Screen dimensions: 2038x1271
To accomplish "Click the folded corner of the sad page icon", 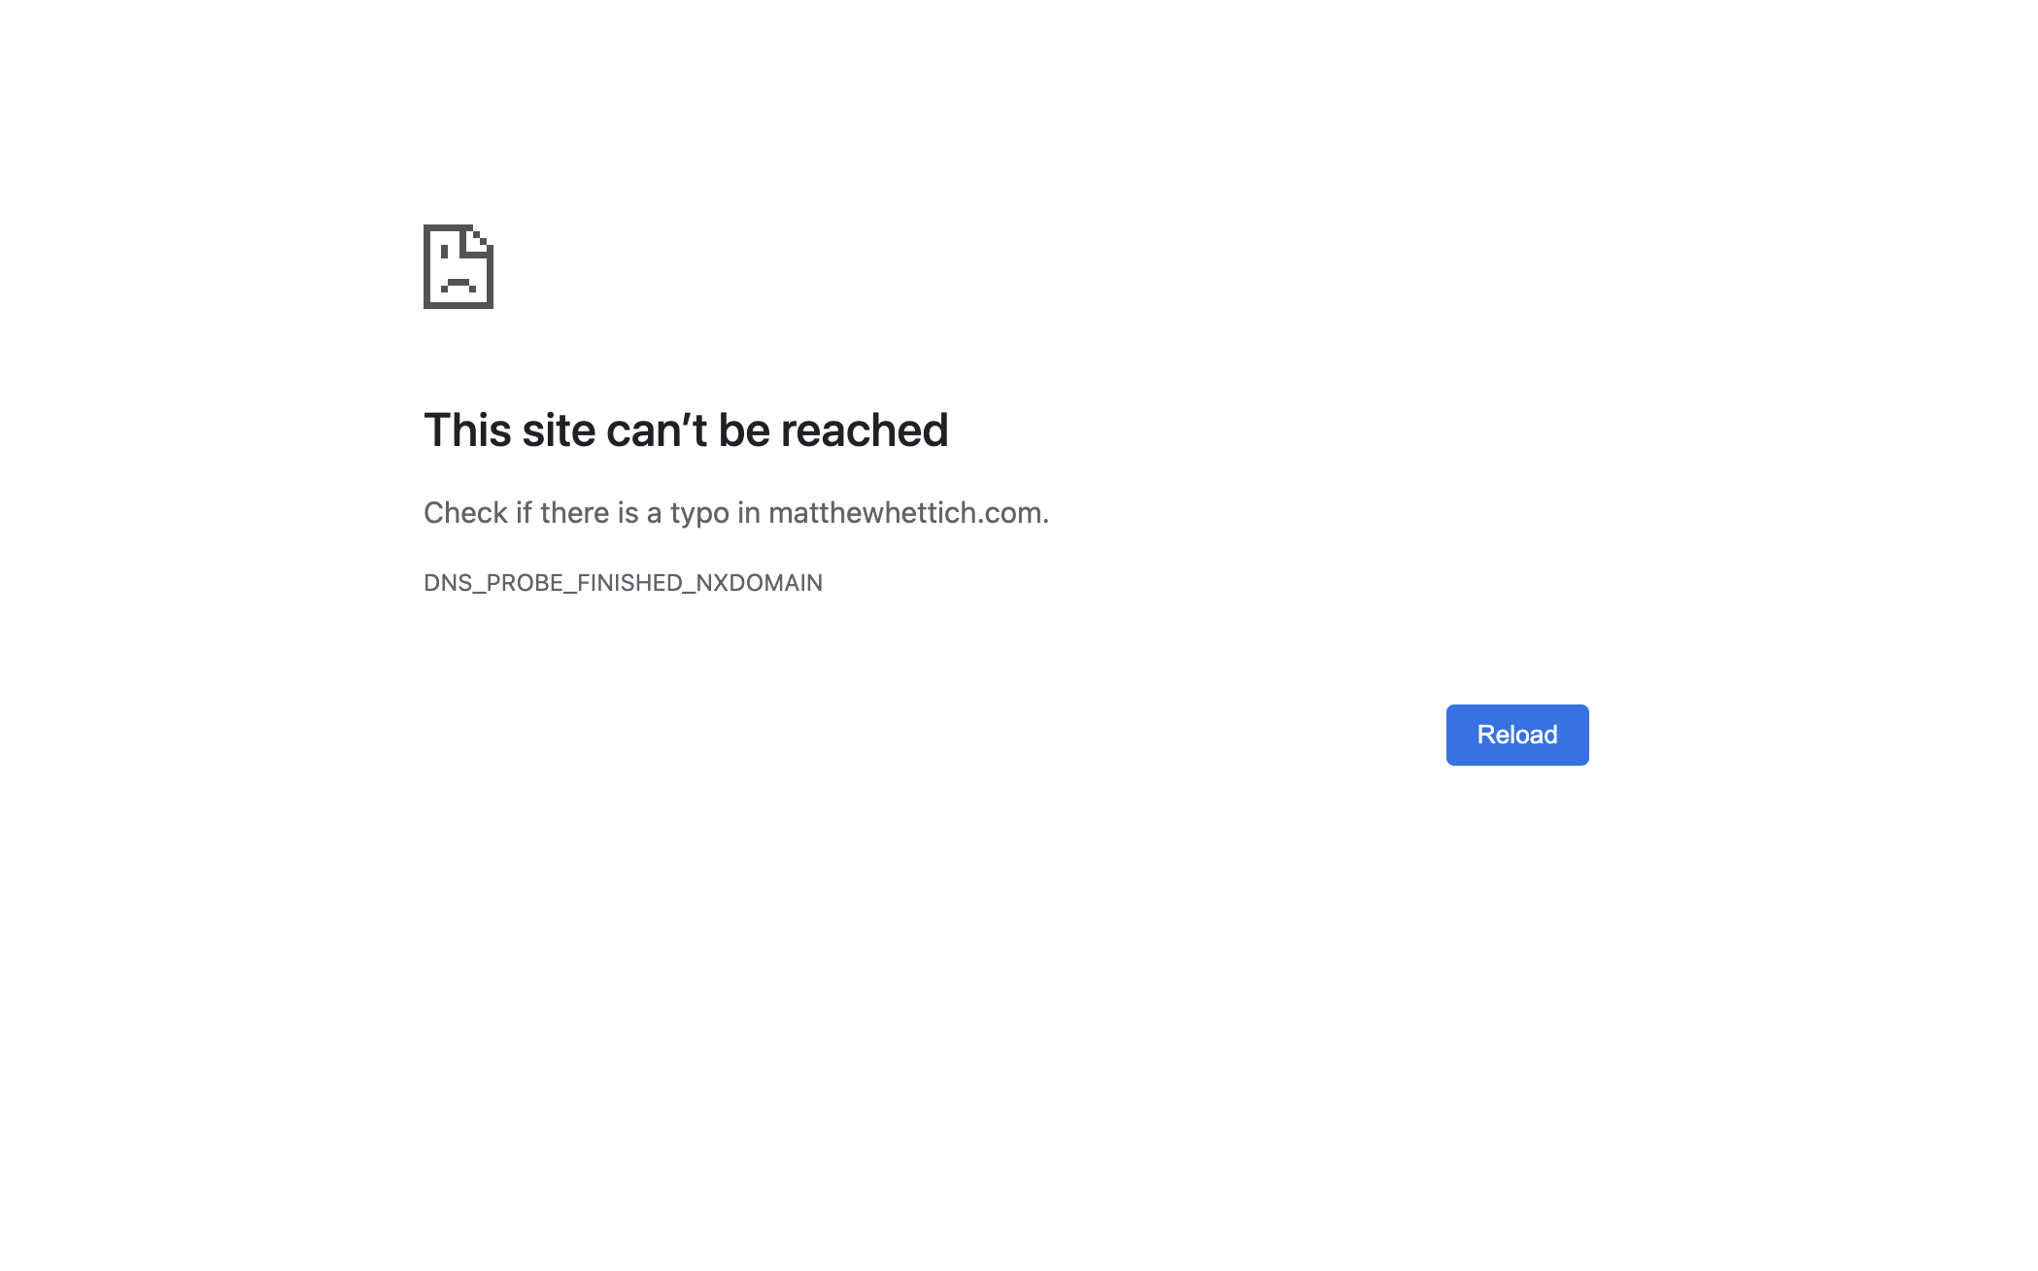I will [481, 239].
